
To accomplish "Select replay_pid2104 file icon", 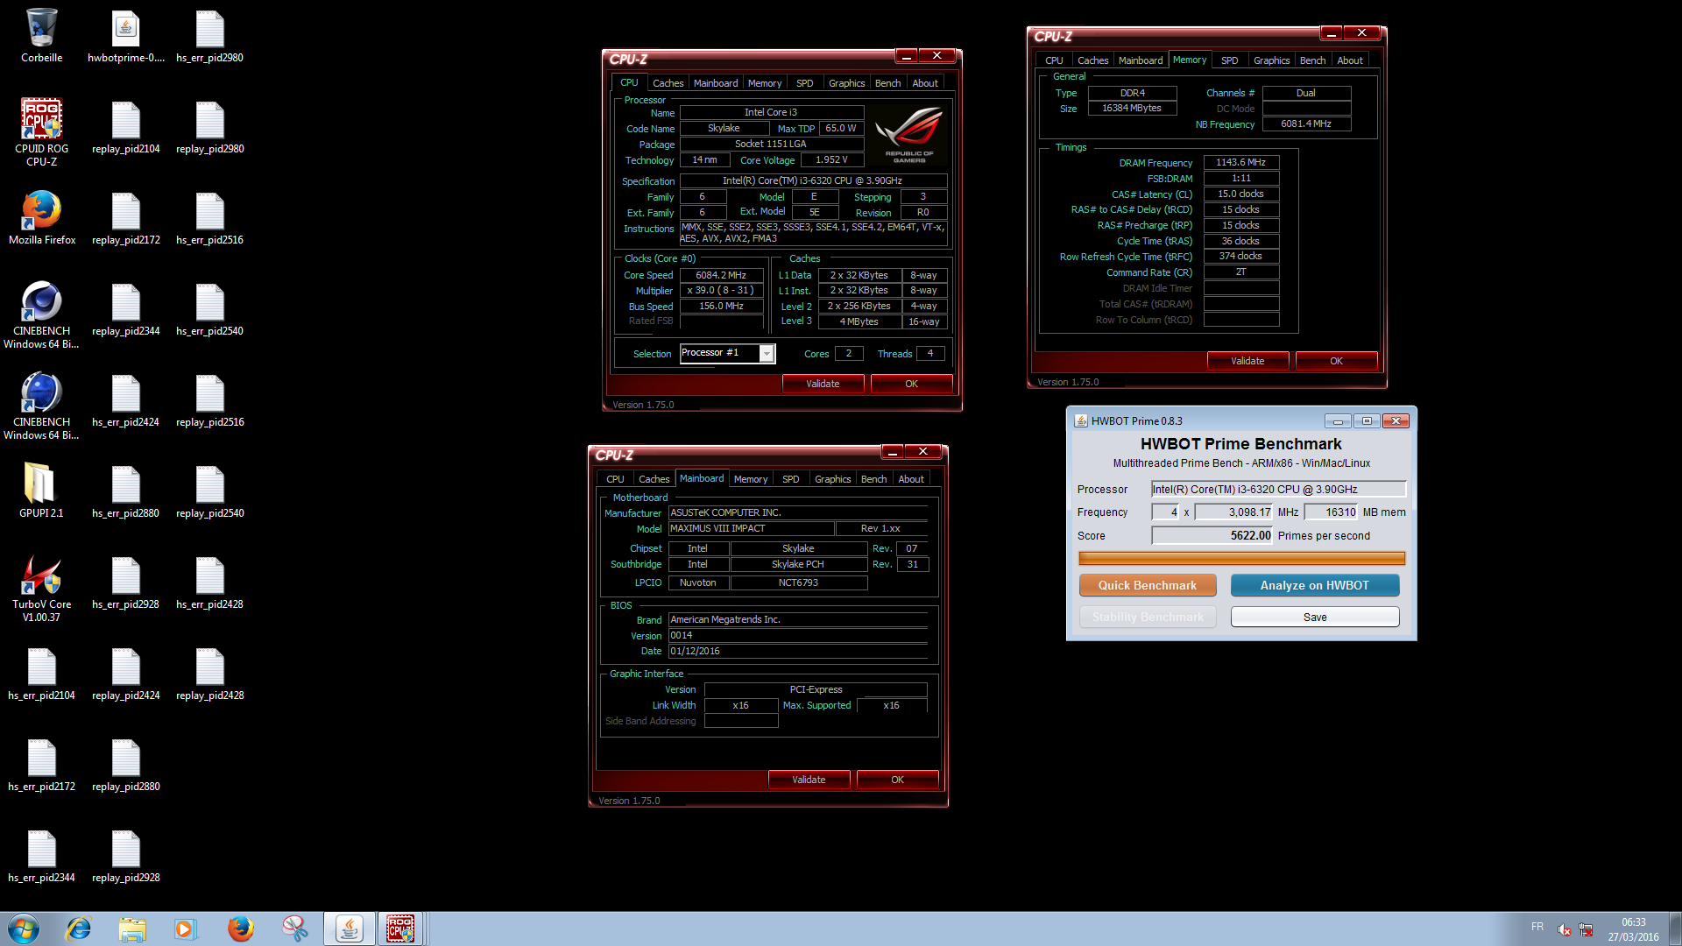I will [x=126, y=128].
